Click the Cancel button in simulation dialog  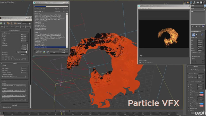[64, 52]
